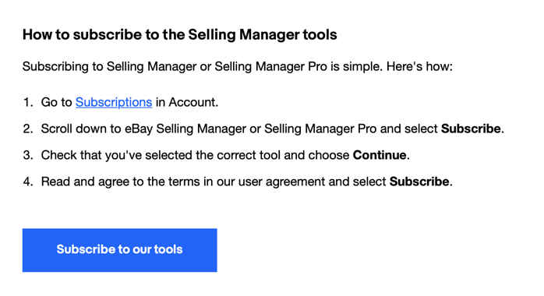This screenshot has width=544, height=296.
Task: Click the words in Account after the link
Action: tap(186, 102)
